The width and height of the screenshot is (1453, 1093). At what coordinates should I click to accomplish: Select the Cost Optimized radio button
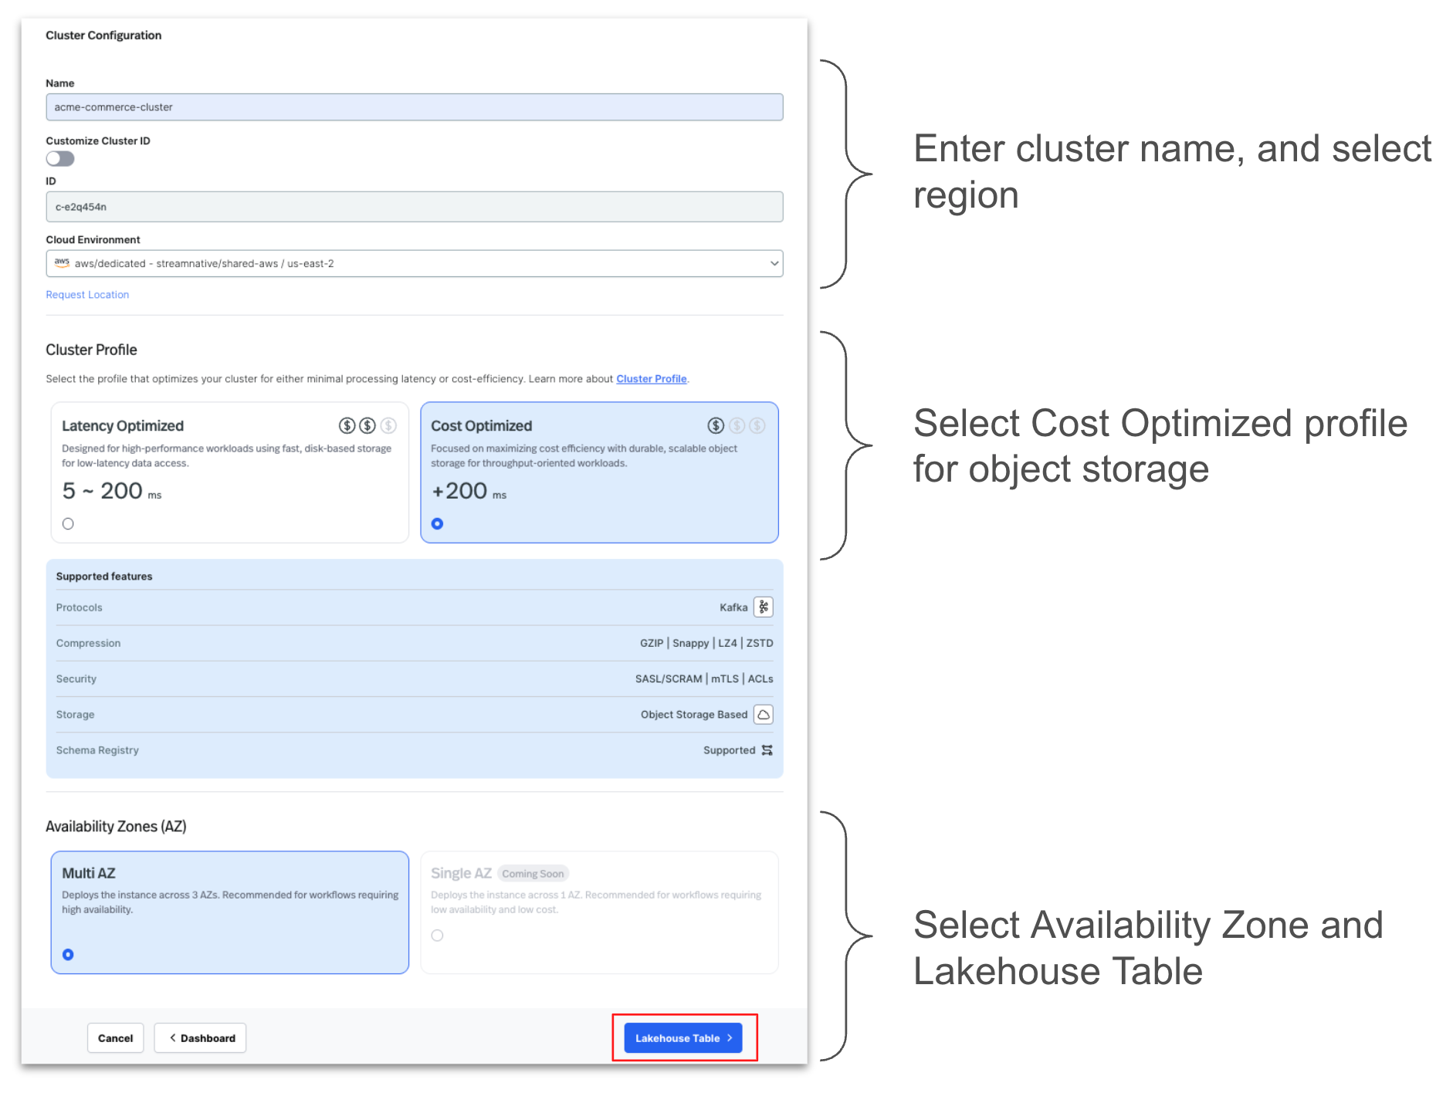[x=437, y=524]
